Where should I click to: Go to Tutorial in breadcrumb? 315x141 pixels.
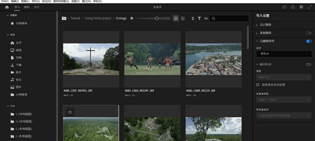click(x=75, y=18)
